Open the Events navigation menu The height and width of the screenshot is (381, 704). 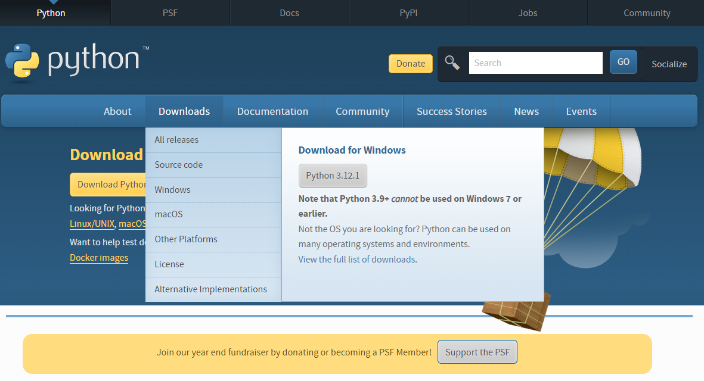click(x=581, y=111)
